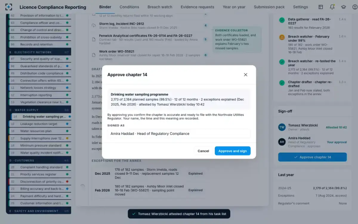
Task: Toggle the panel layout icon
Action: [x=321, y=7]
